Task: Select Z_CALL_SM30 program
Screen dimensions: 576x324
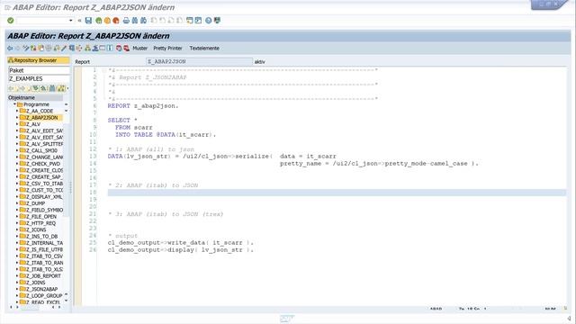Action: pos(41,150)
